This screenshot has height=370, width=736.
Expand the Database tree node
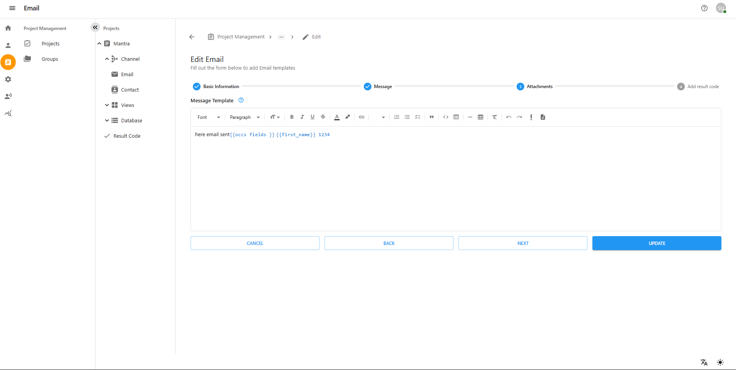(x=107, y=120)
